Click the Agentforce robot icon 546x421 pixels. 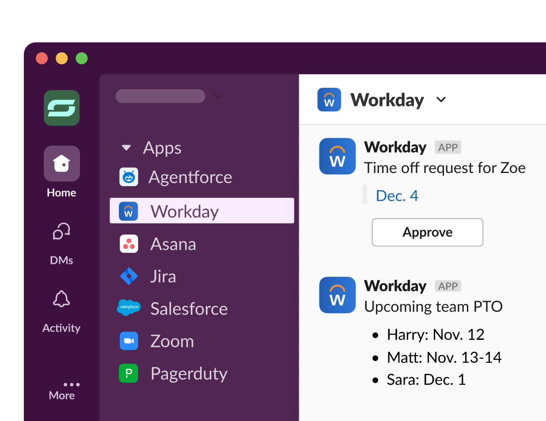click(x=129, y=177)
